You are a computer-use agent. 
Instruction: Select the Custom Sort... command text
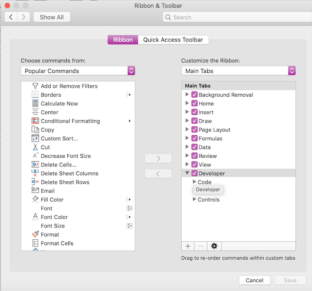[x=59, y=138]
